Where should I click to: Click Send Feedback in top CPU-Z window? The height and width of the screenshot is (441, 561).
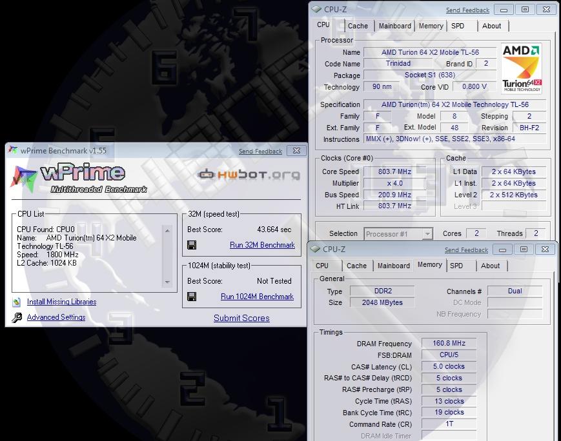click(467, 10)
